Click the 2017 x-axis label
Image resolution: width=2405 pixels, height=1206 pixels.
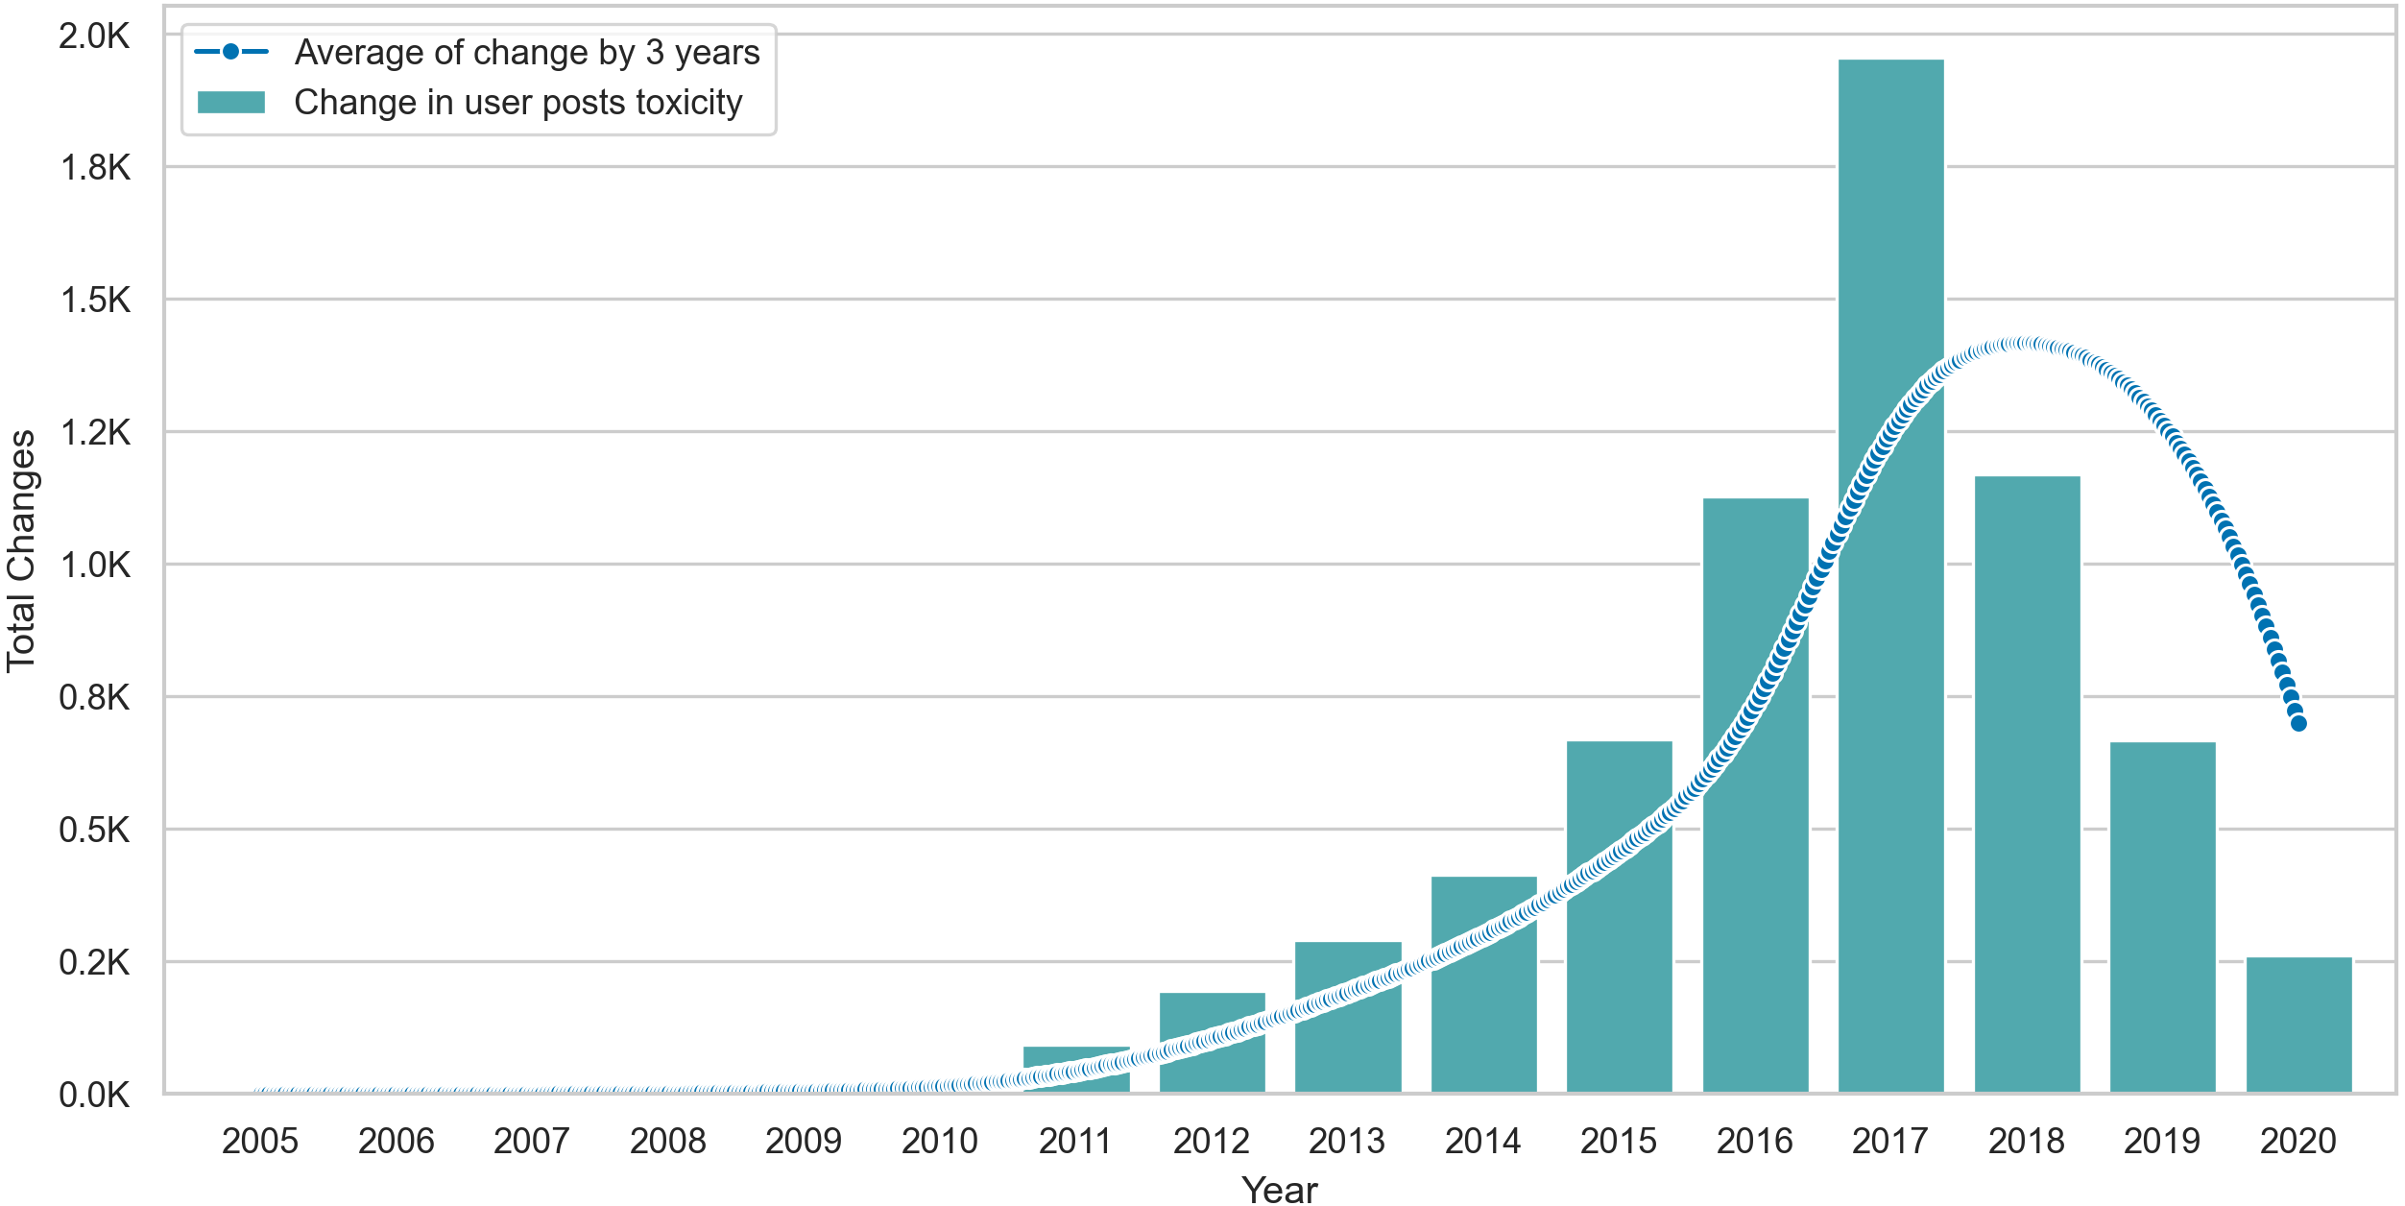tap(1890, 1142)
